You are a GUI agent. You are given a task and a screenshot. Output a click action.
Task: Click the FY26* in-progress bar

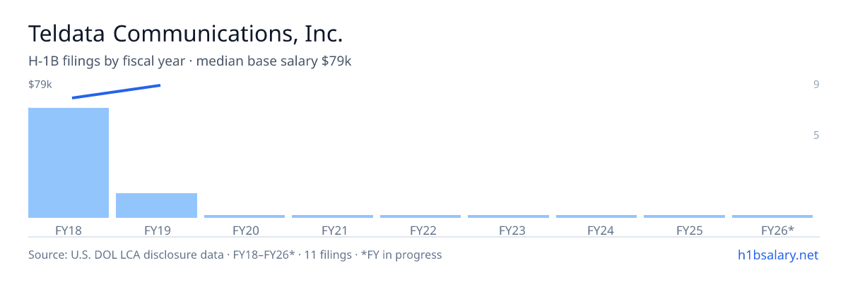tap(772, 216)
